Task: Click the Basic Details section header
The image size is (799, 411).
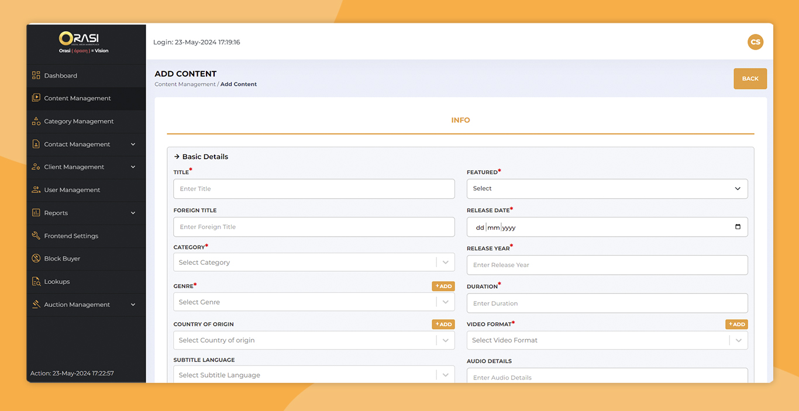Action: pyautogui.click(x=201, y=157)
